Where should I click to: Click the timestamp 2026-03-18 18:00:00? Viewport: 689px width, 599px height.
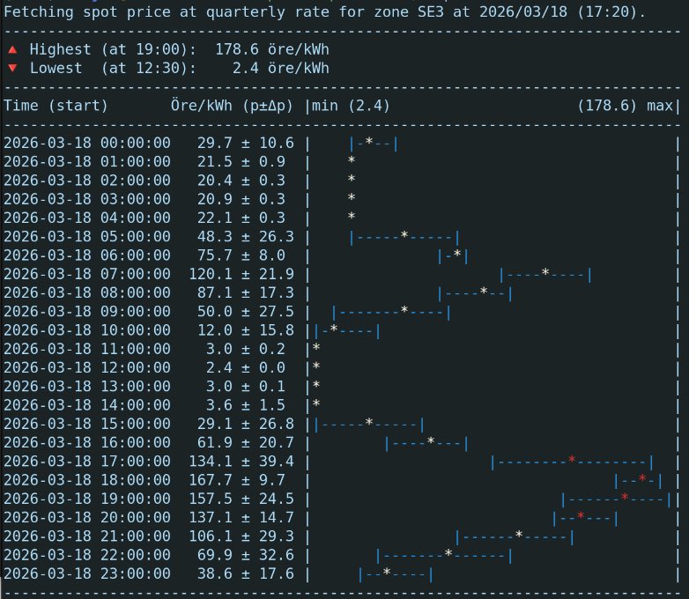point(87,480)
